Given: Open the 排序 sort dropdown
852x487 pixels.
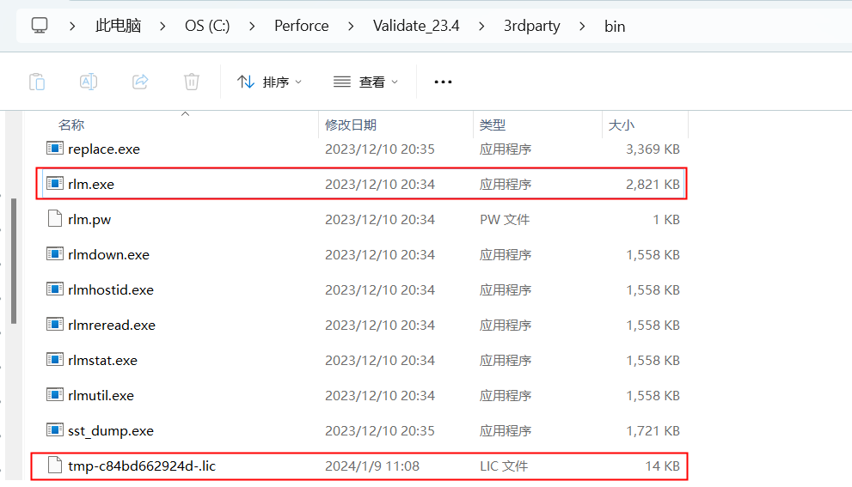Looking at the screenshot, I should click(269, 82).
